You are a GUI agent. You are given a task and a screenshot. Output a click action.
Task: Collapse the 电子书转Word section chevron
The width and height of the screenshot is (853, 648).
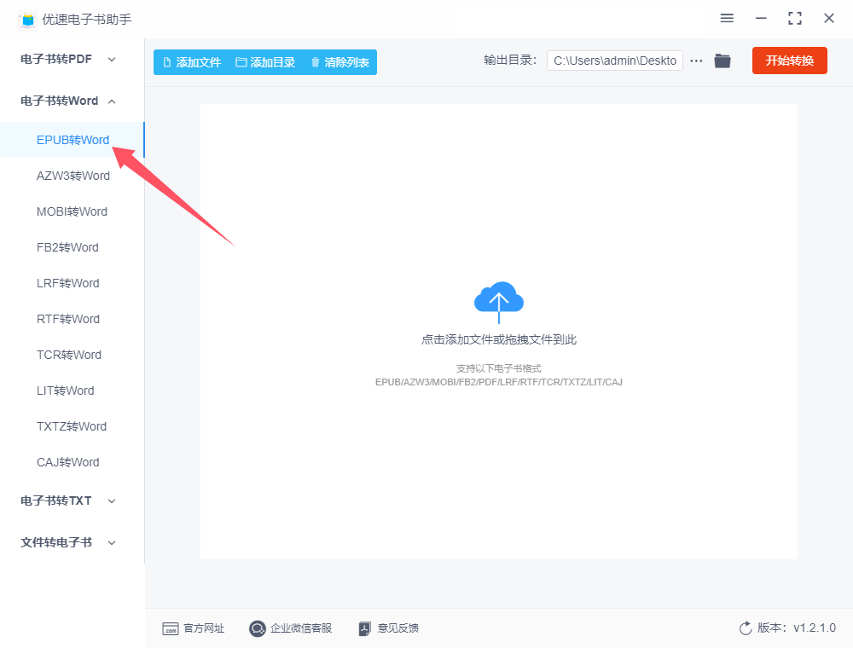point(112,101)
